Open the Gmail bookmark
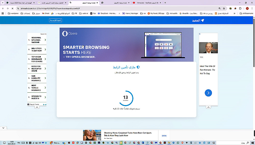Image resolution: width=255 pixels, height=145 pixels. point(46,13)
